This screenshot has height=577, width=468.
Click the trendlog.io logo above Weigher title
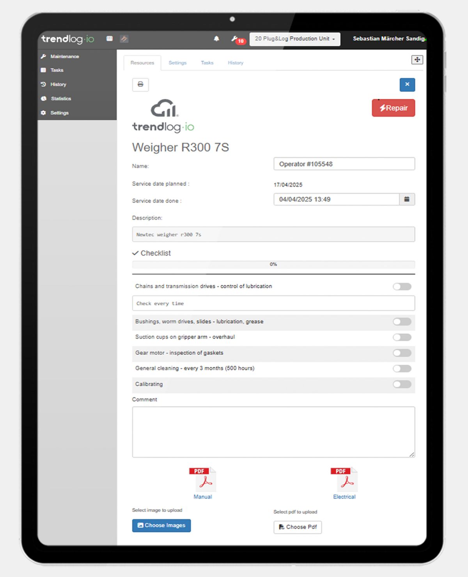tap(163, 116)
